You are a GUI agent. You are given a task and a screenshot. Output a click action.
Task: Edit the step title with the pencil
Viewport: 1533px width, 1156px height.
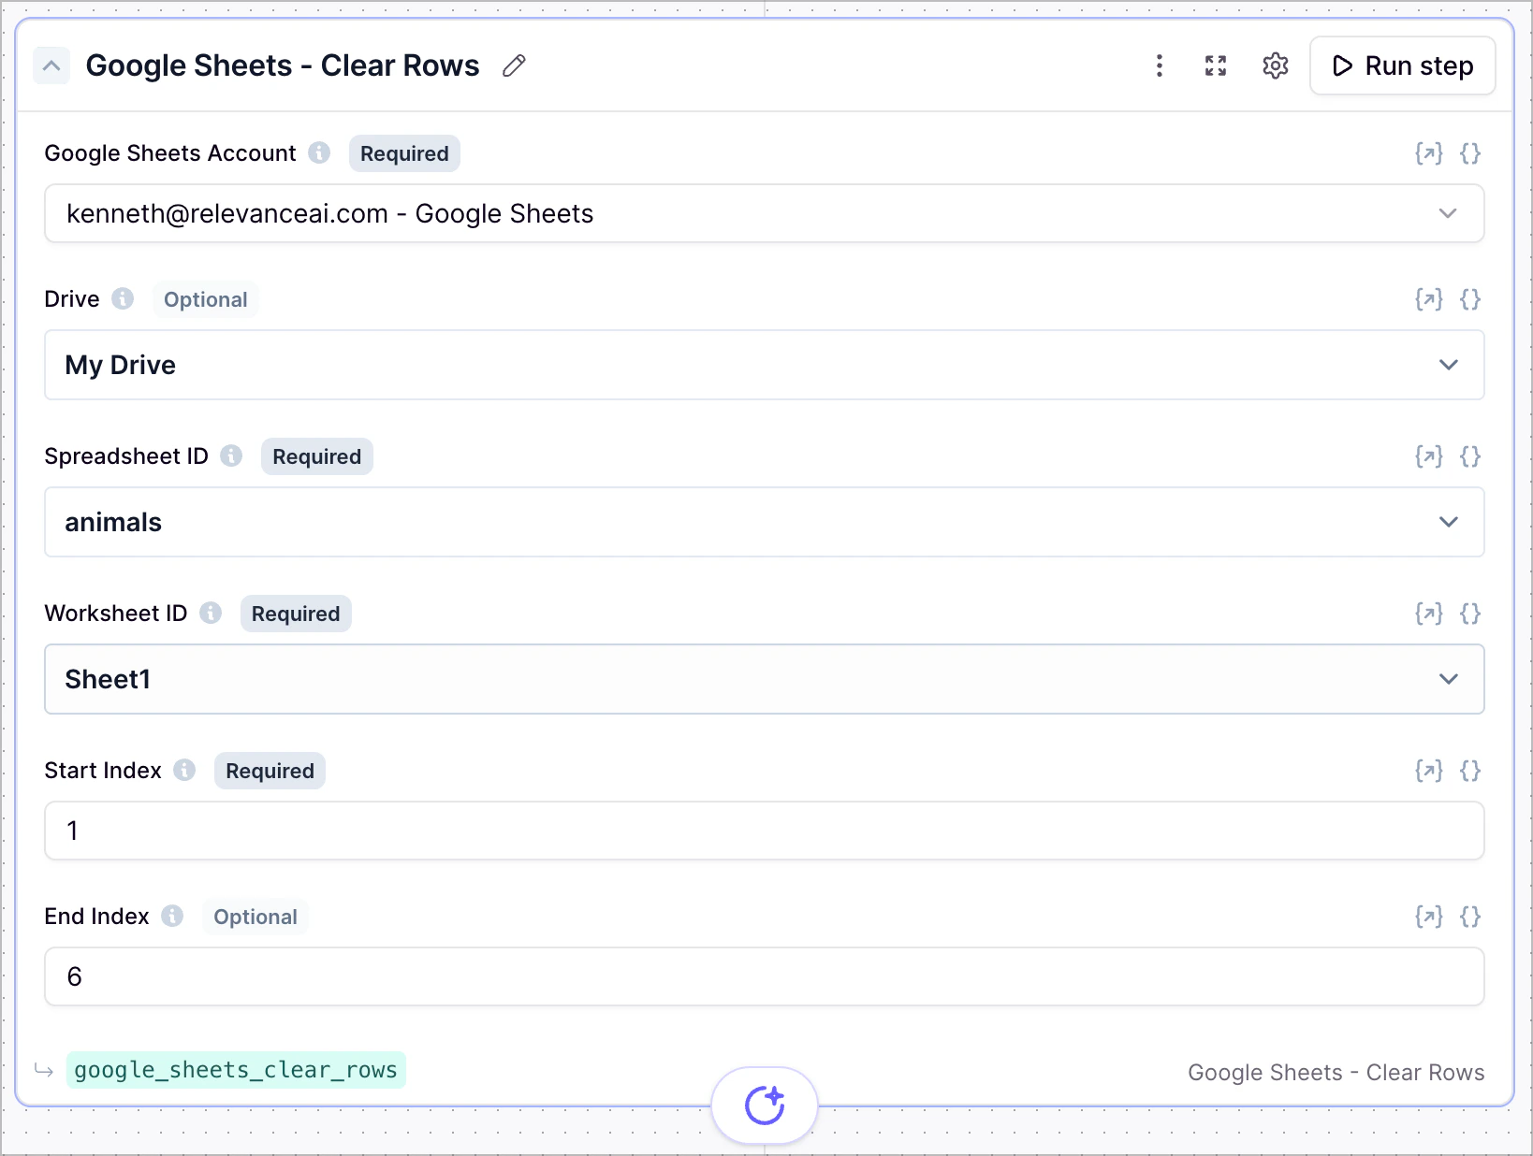pos(514,65)
